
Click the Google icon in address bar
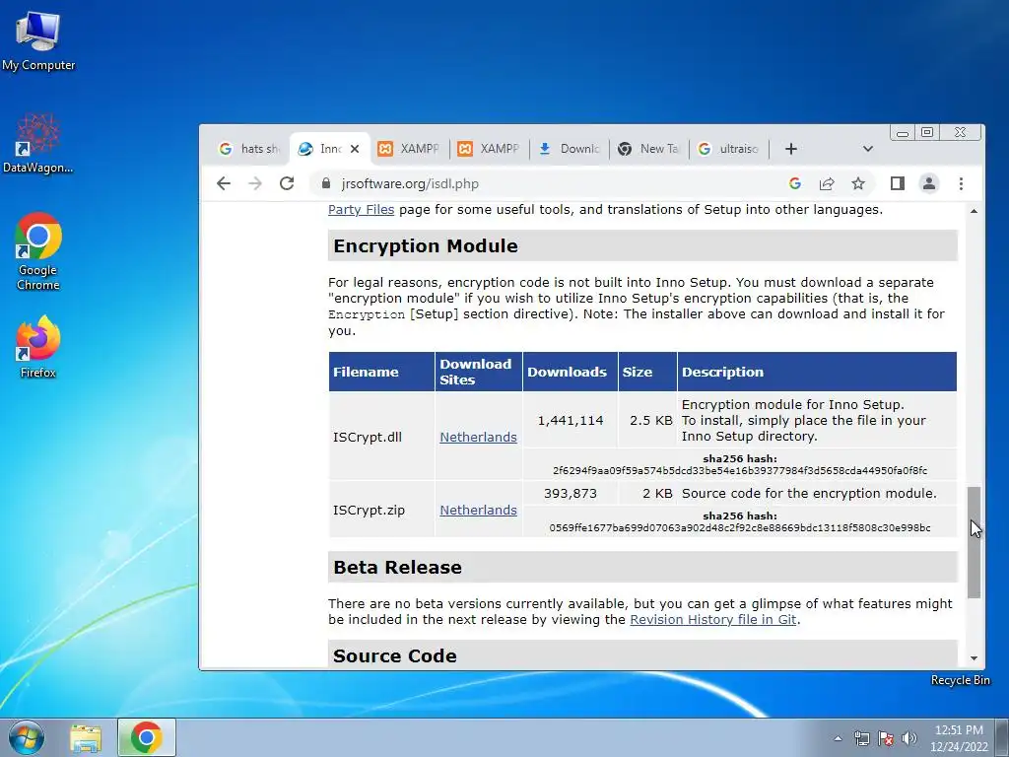795,183
